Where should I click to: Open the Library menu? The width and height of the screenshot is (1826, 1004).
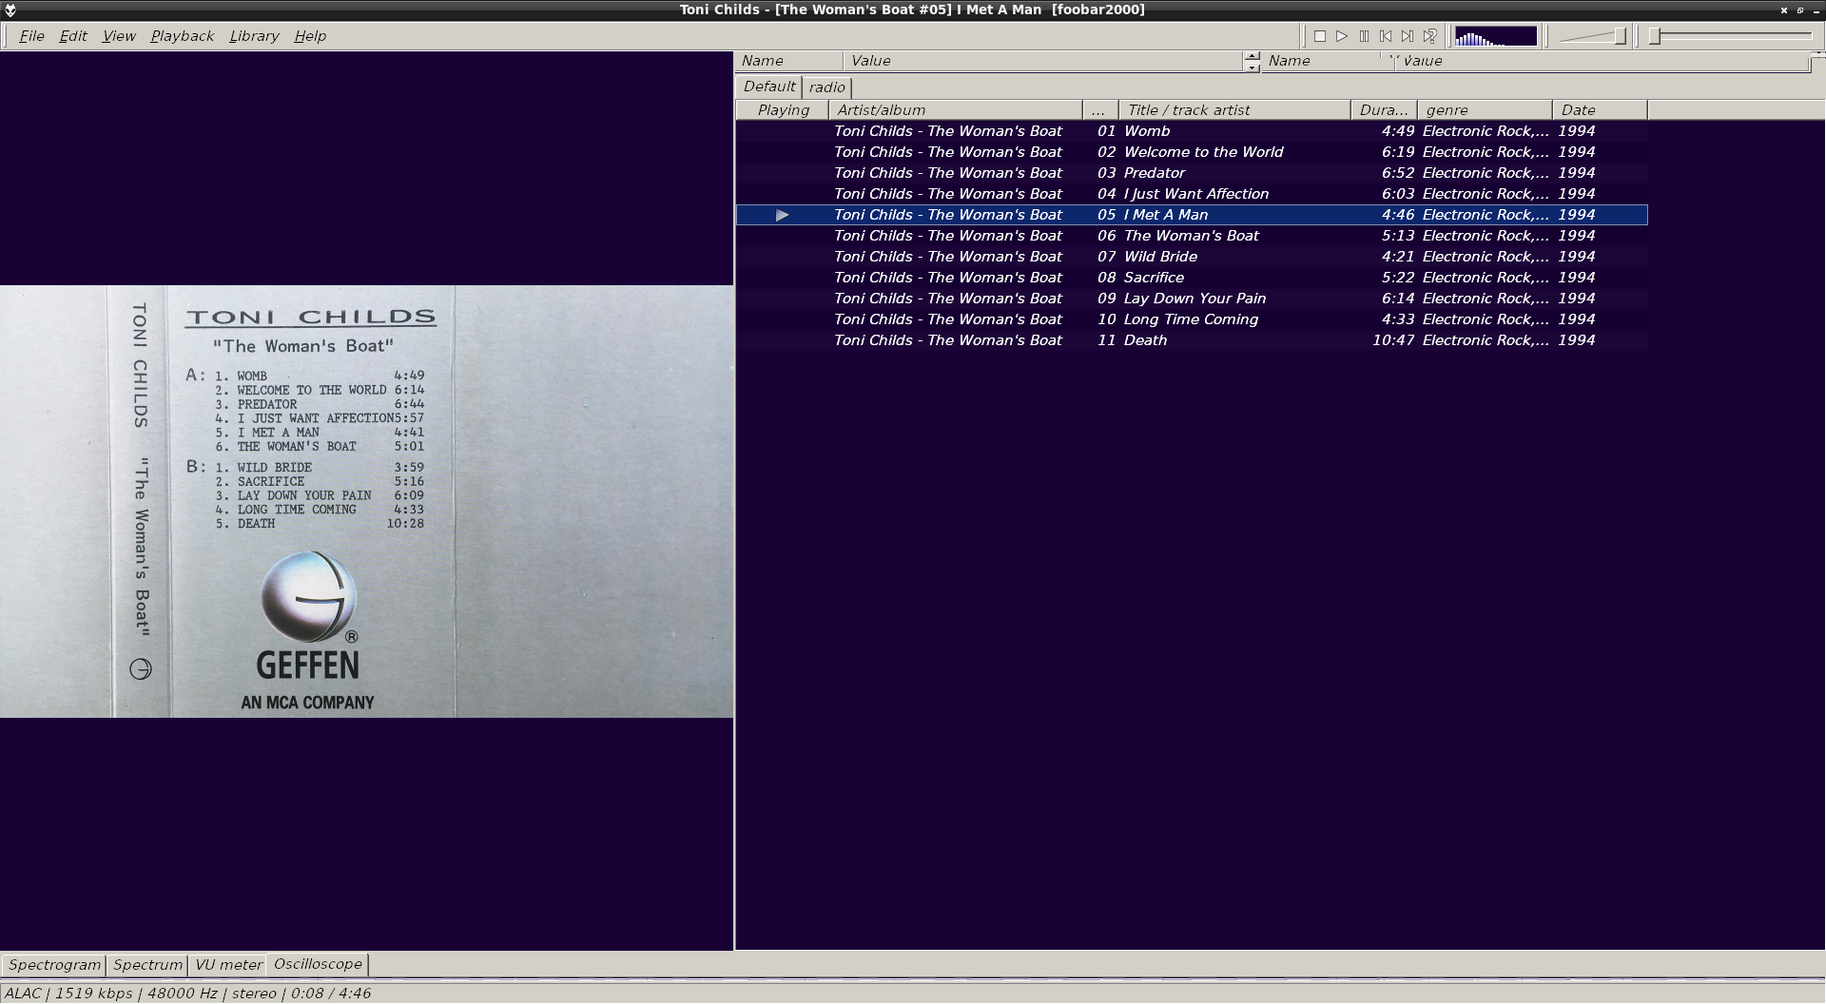coord(254,36)
